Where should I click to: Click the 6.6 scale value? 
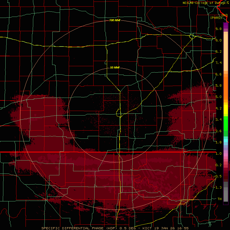[x=218, y=74]
